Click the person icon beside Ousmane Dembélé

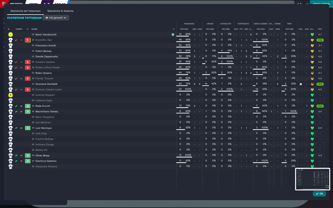coord(33,84)
